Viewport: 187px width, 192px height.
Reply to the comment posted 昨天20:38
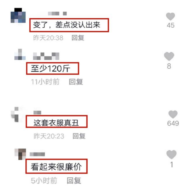[78, 38]
